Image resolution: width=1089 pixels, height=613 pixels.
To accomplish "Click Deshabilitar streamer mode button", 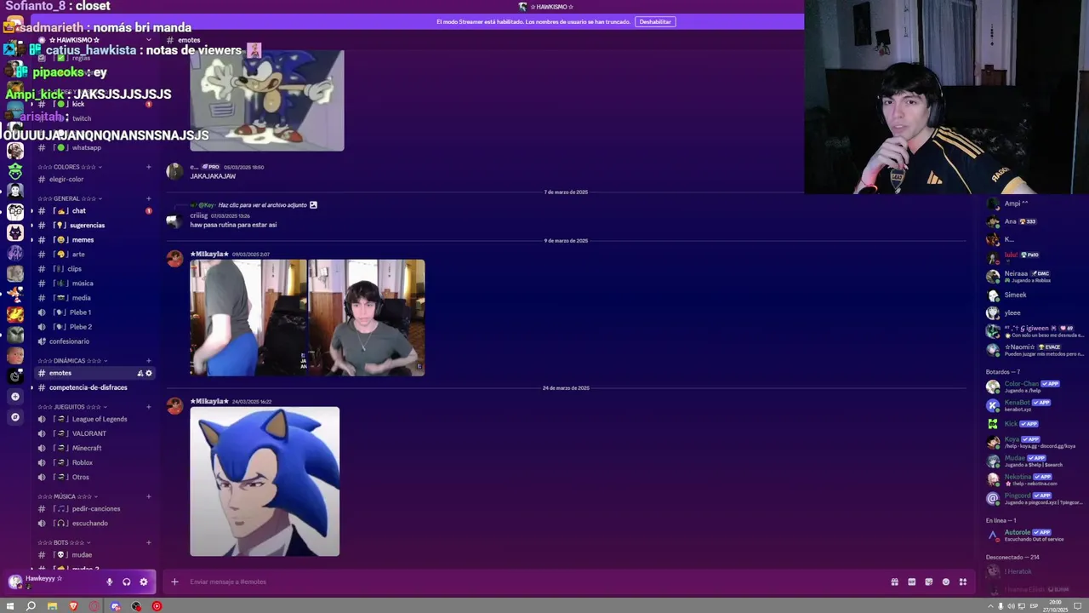I will [x=655, y=21].
